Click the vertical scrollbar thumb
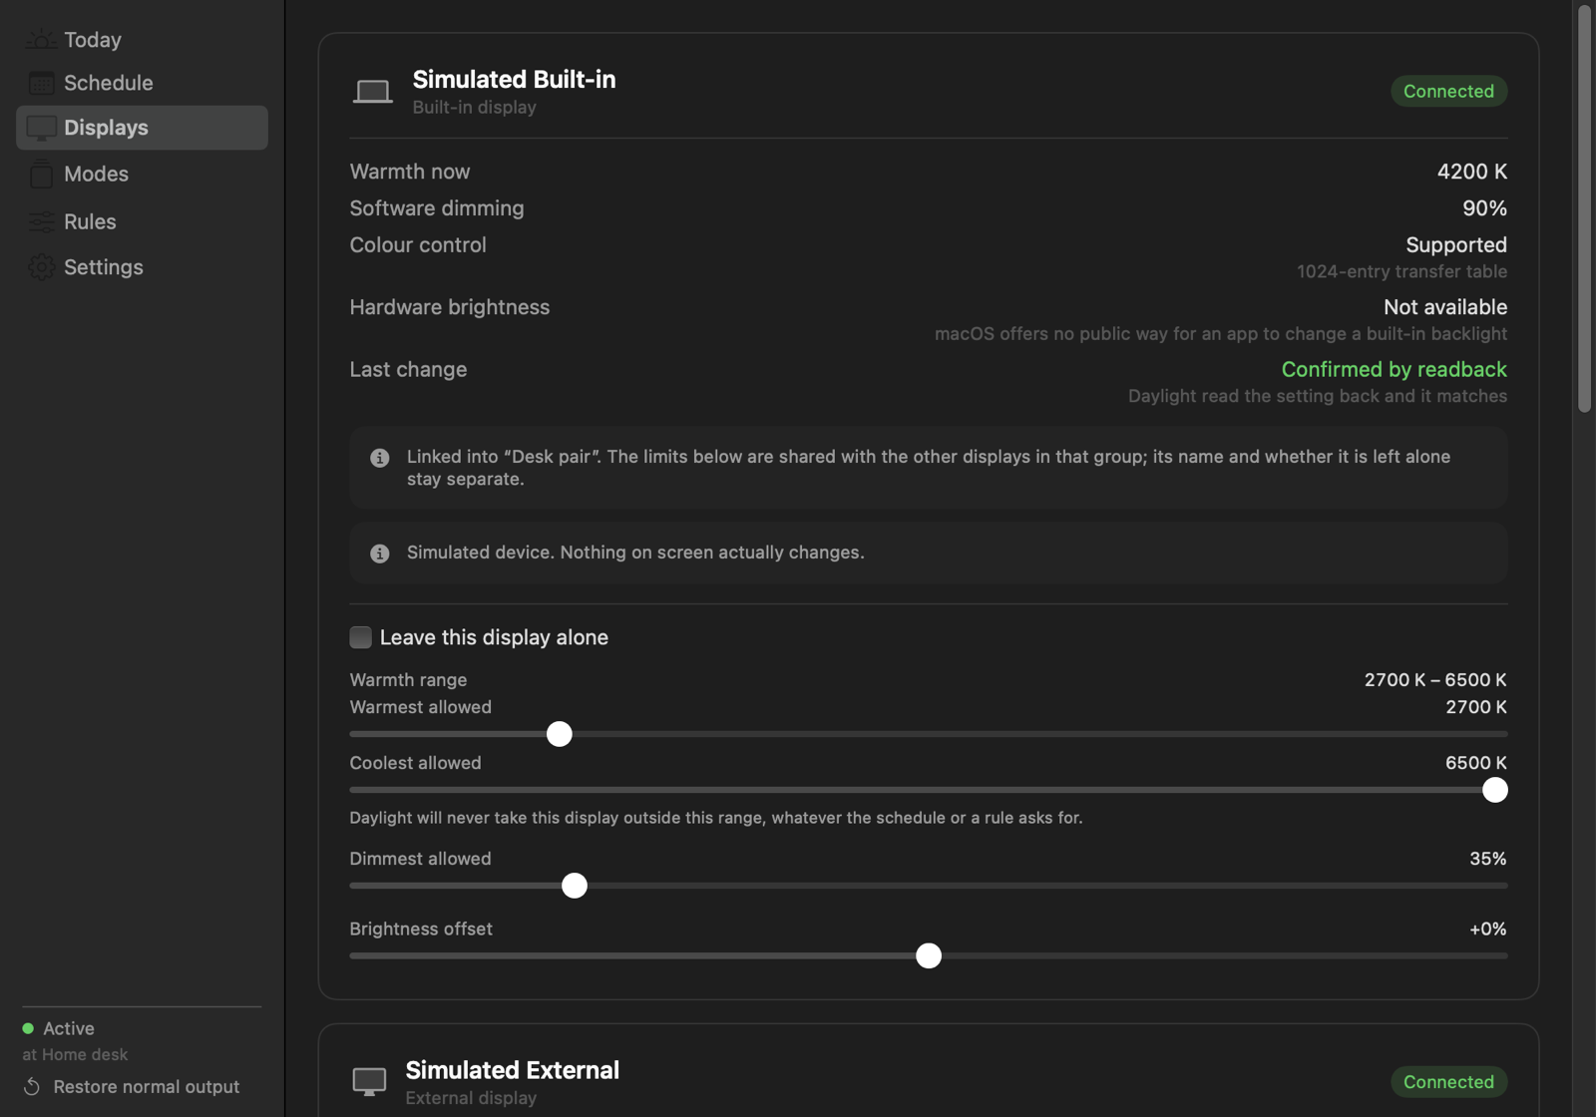 pyautogui.click(x=1584, y=208)
